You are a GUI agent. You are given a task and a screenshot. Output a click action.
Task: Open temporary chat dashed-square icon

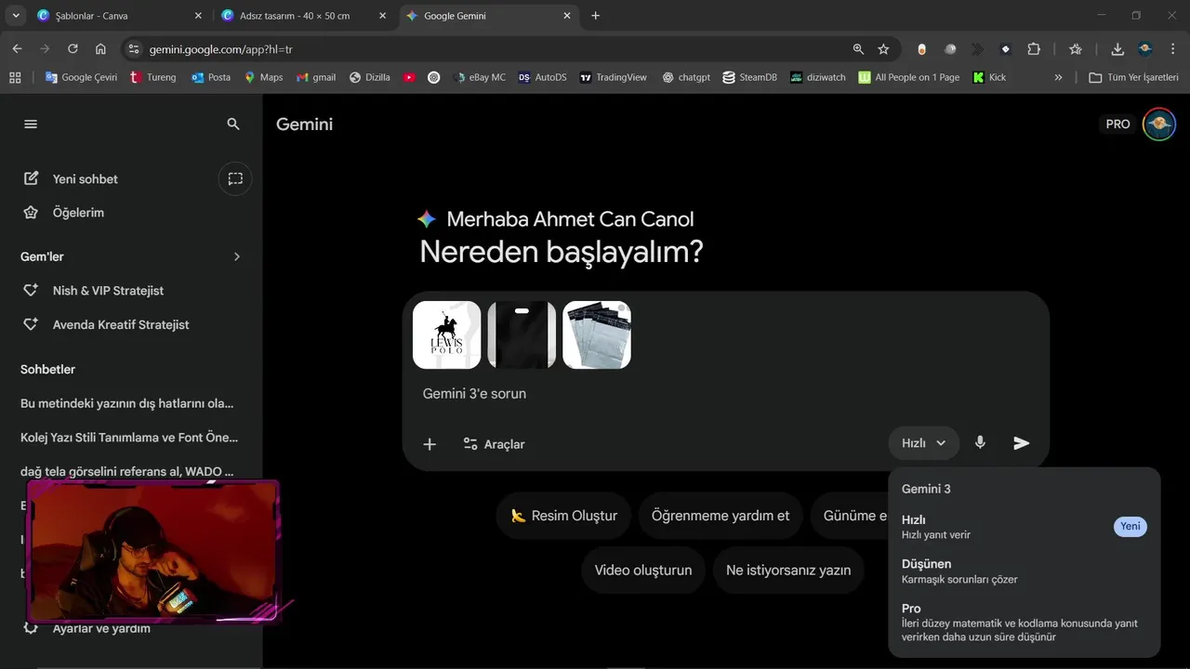[x=235, y=178]
